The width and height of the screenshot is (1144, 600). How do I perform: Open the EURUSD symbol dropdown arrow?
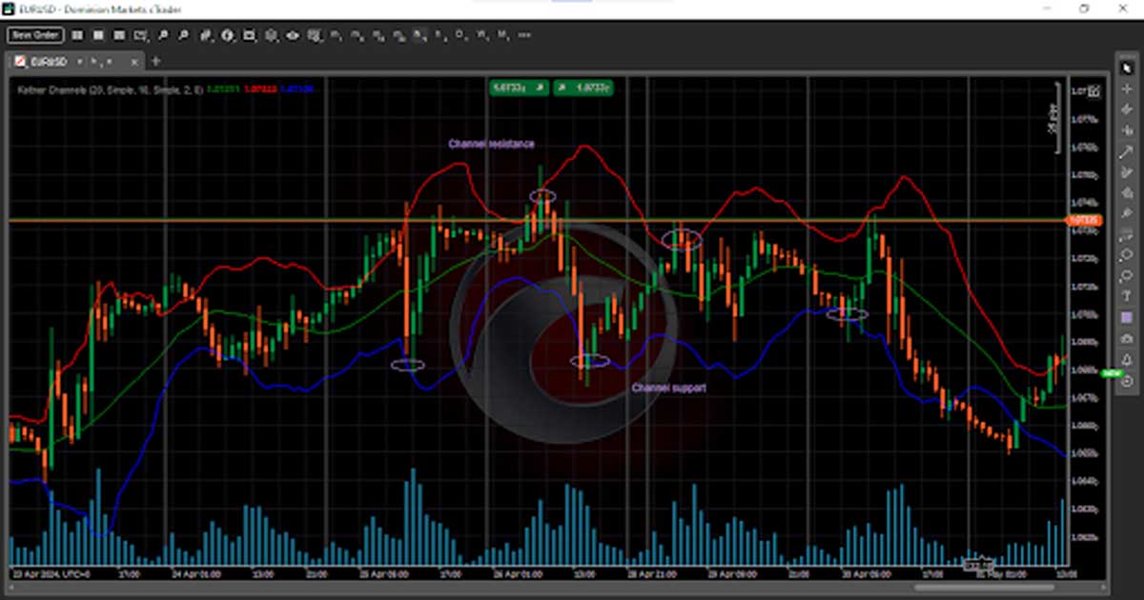80,61
